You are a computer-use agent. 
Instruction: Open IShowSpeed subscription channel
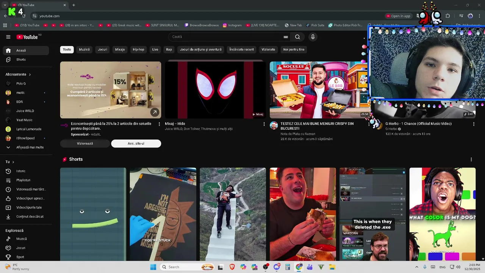tap(26, 138)
